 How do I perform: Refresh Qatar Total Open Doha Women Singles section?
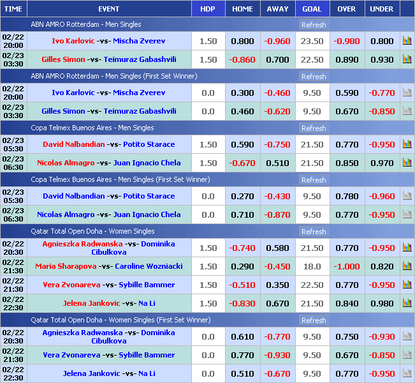pos(313,232)
